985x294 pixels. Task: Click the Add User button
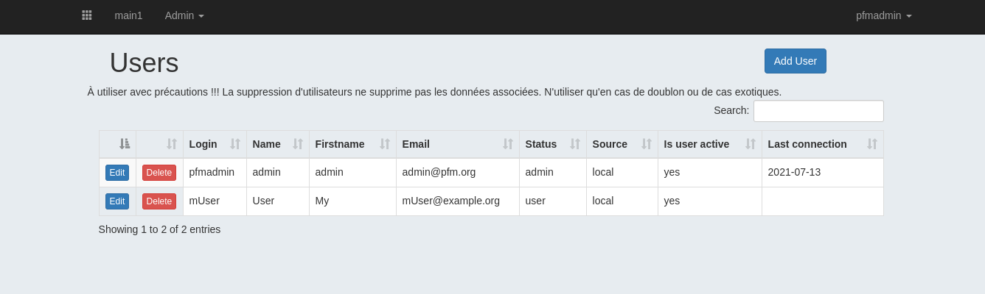796,61
